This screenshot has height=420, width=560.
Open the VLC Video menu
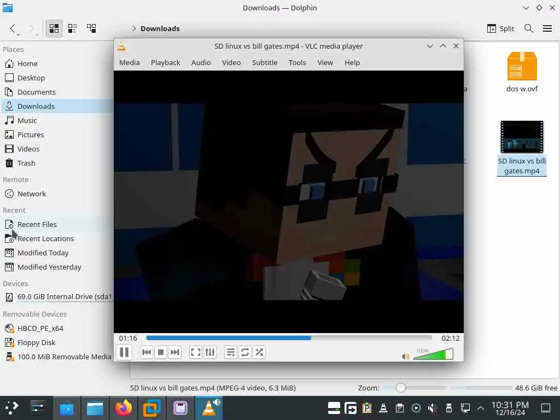point(231,62)
